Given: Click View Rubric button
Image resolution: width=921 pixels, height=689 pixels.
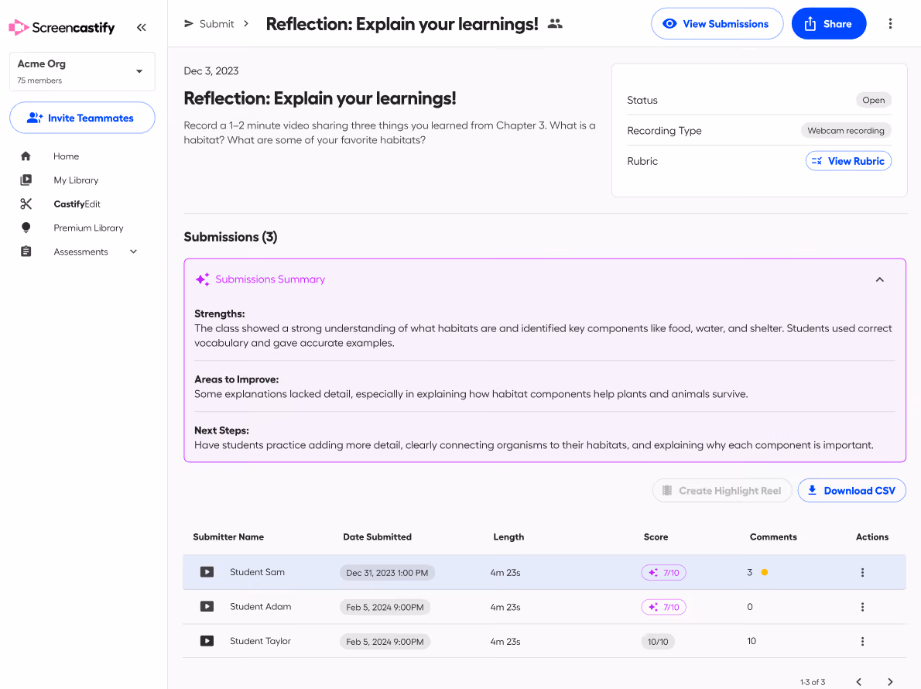Looking at the screenshot, I should click(x=848, y=161).
